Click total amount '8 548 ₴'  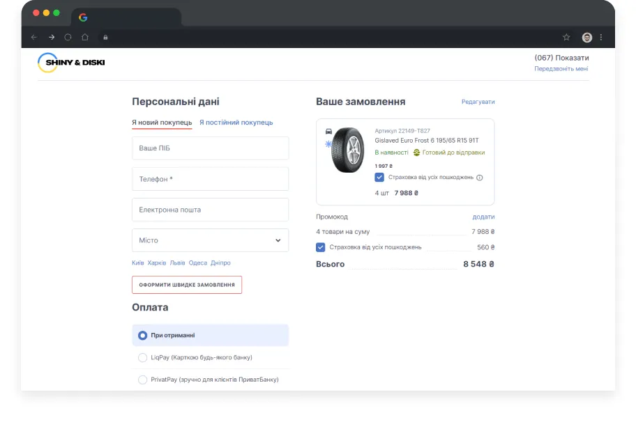click(x=478, y=264)
